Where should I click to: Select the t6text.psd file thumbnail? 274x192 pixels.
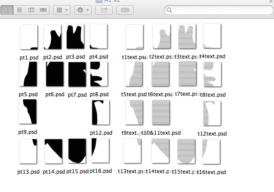(160, 74)
